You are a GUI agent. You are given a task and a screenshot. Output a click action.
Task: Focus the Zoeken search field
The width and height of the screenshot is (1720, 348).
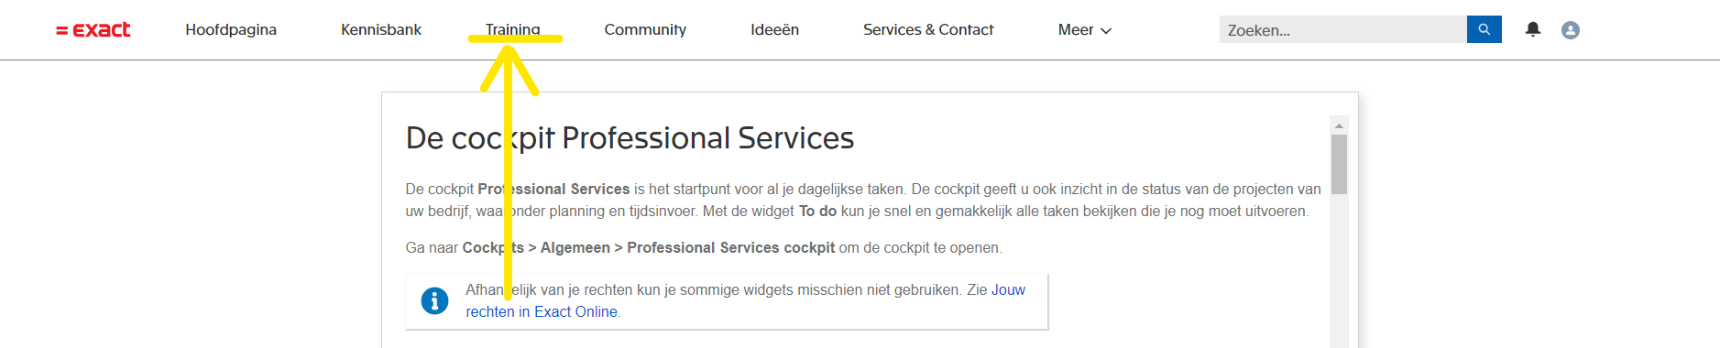pyautogui.click(x=1343, y=29)
